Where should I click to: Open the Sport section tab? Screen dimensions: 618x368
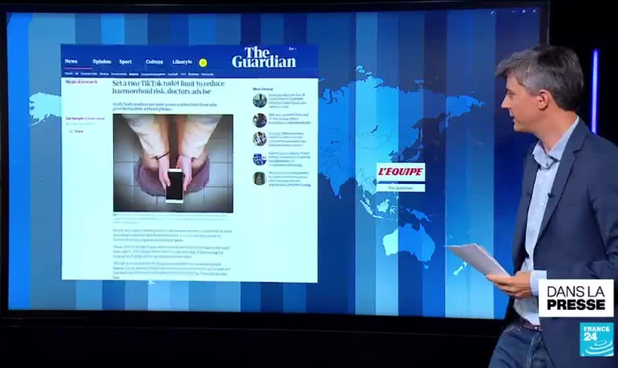pos(125,62)
